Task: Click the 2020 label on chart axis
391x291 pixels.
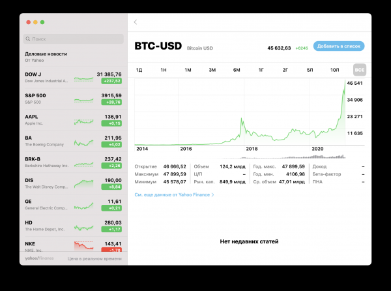Action: [x=317, y=149]
